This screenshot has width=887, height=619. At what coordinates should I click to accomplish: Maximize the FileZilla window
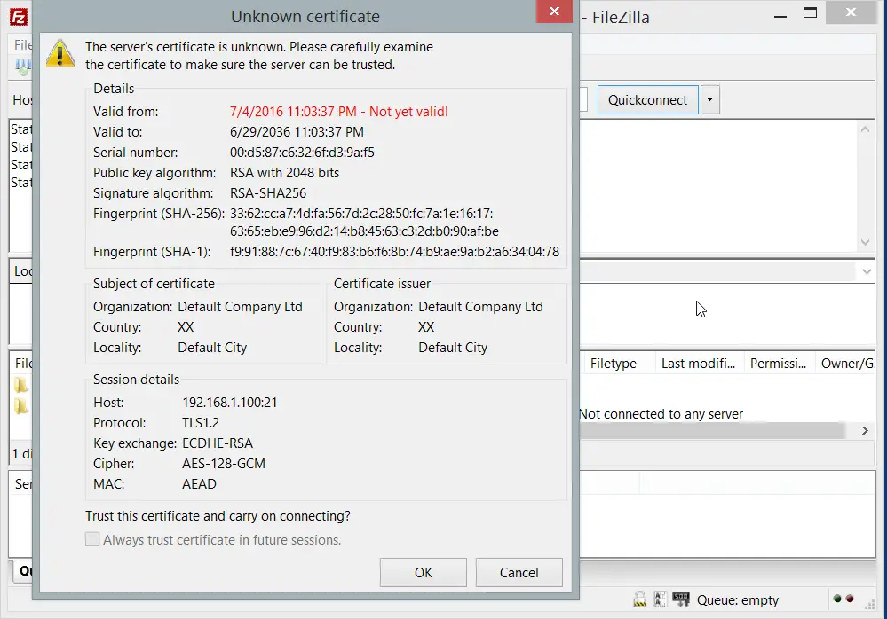810,13
